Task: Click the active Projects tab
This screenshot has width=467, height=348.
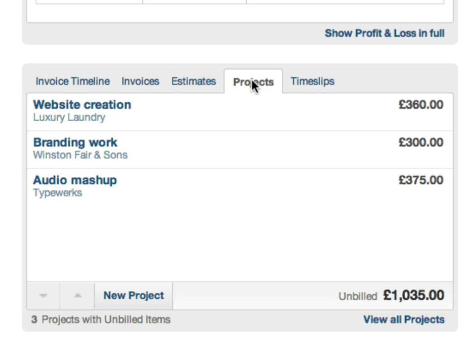Action: point(253,82)
